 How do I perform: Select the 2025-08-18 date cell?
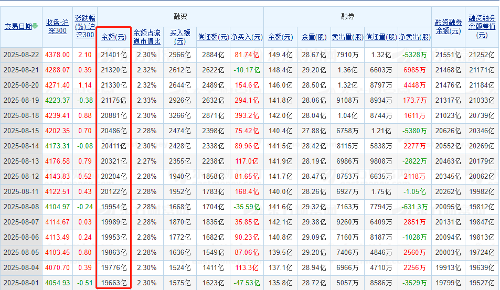pos(21,115)
